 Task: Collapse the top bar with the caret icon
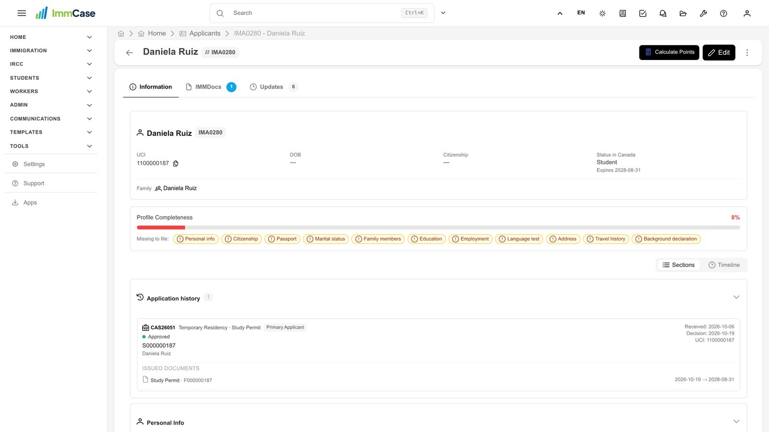point(560,13)
